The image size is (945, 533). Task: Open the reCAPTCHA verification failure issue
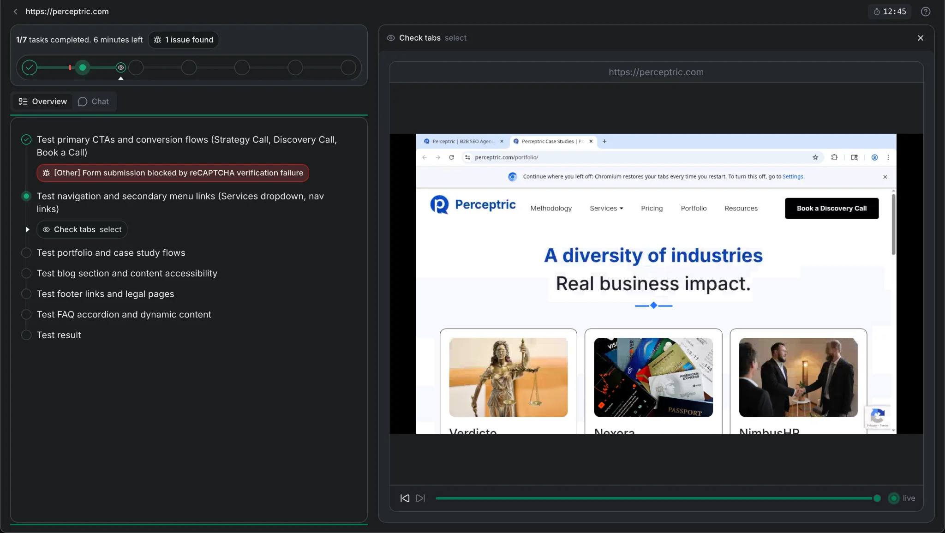click(x=173, y=173)
